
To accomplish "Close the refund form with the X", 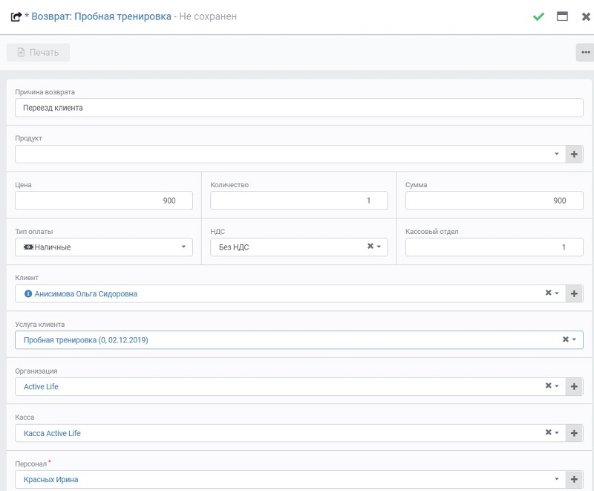I will (586, 16).
